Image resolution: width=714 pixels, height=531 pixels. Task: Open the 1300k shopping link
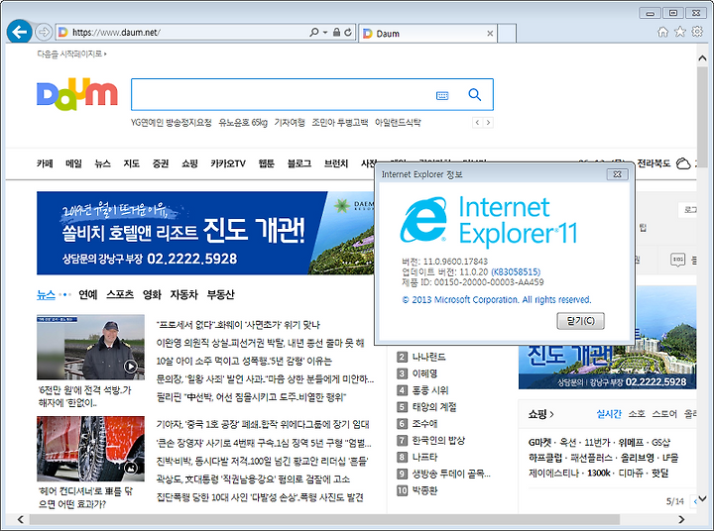[x=599, y=473]
